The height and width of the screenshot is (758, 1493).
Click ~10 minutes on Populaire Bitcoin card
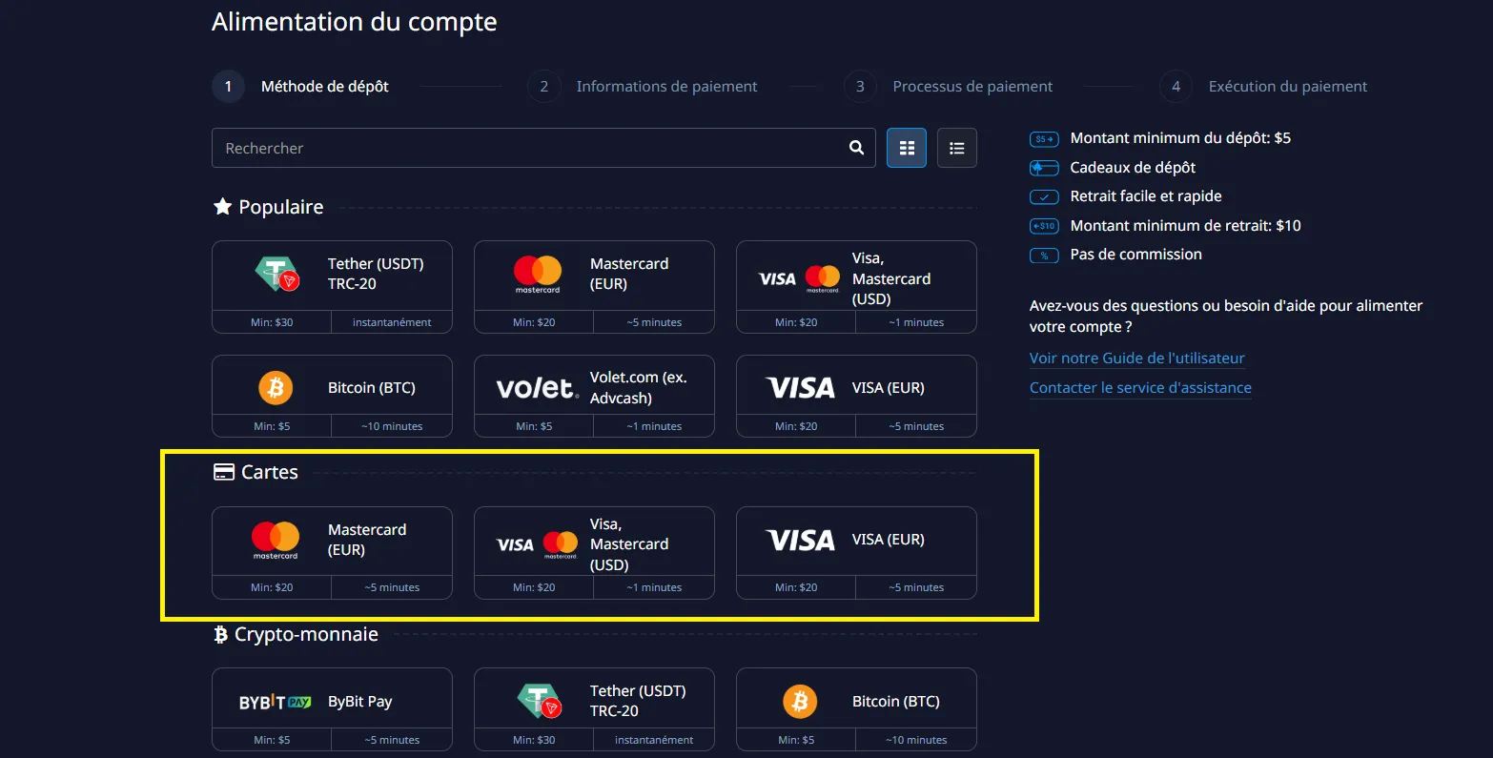pos(392,426)
